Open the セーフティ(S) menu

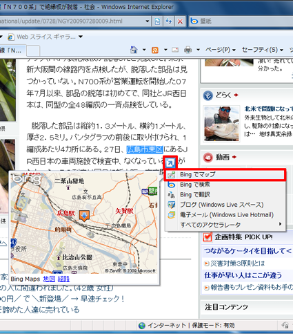(x=263, y=50)
